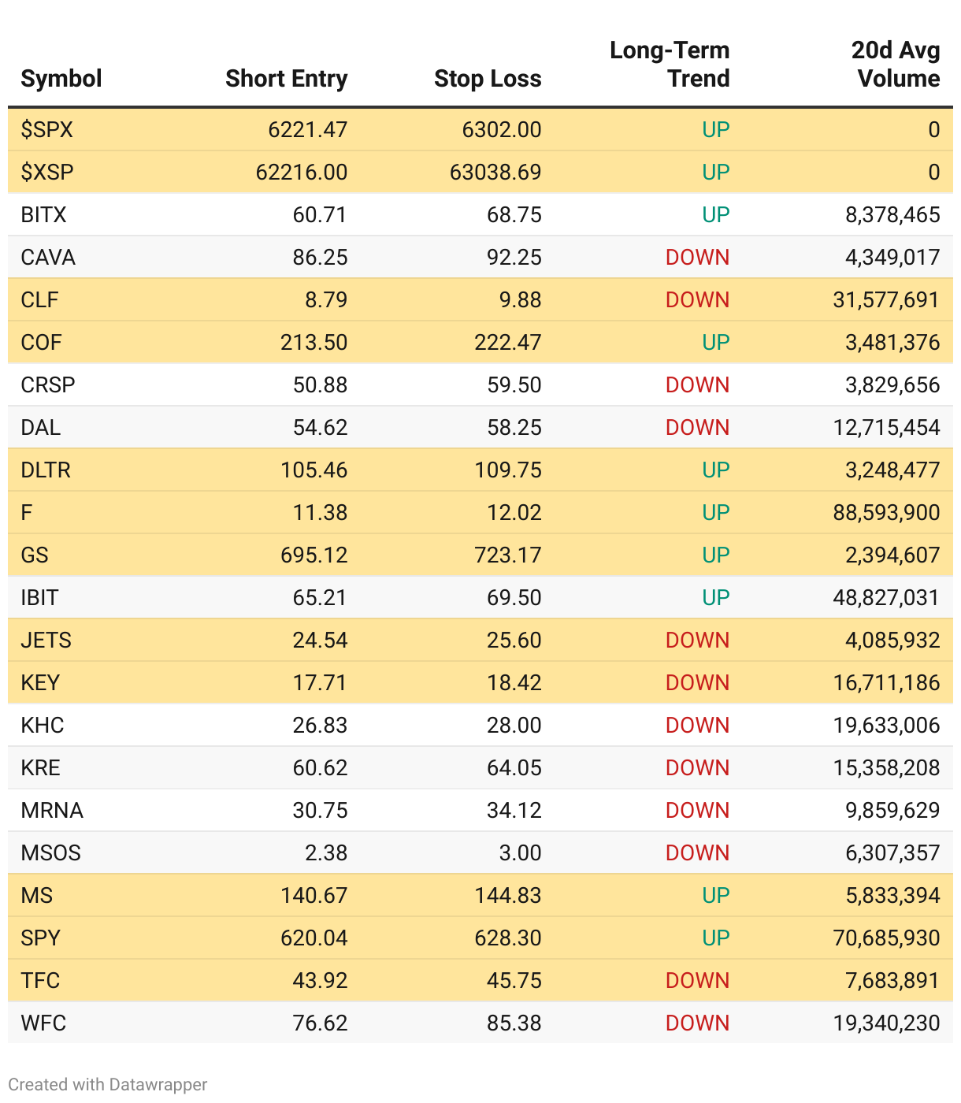Click CLF volume value 31,577,691
The height and width of the screenshot is (1103, 961).
pos(886,299)
